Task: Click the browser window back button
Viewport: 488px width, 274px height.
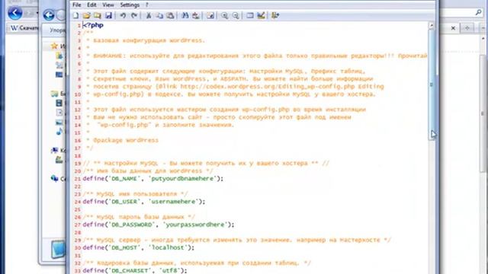Action: pyautogui.click(x=15, y=13)
